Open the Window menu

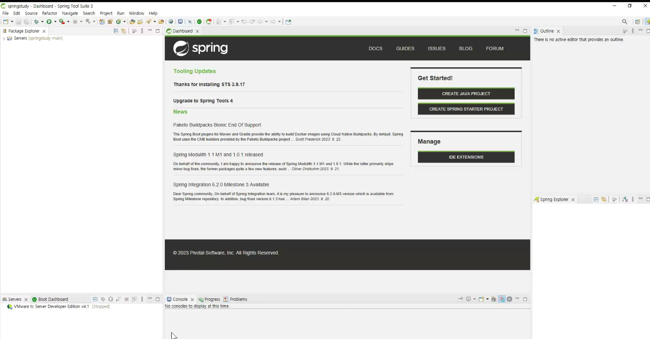(x=137, y=13)
